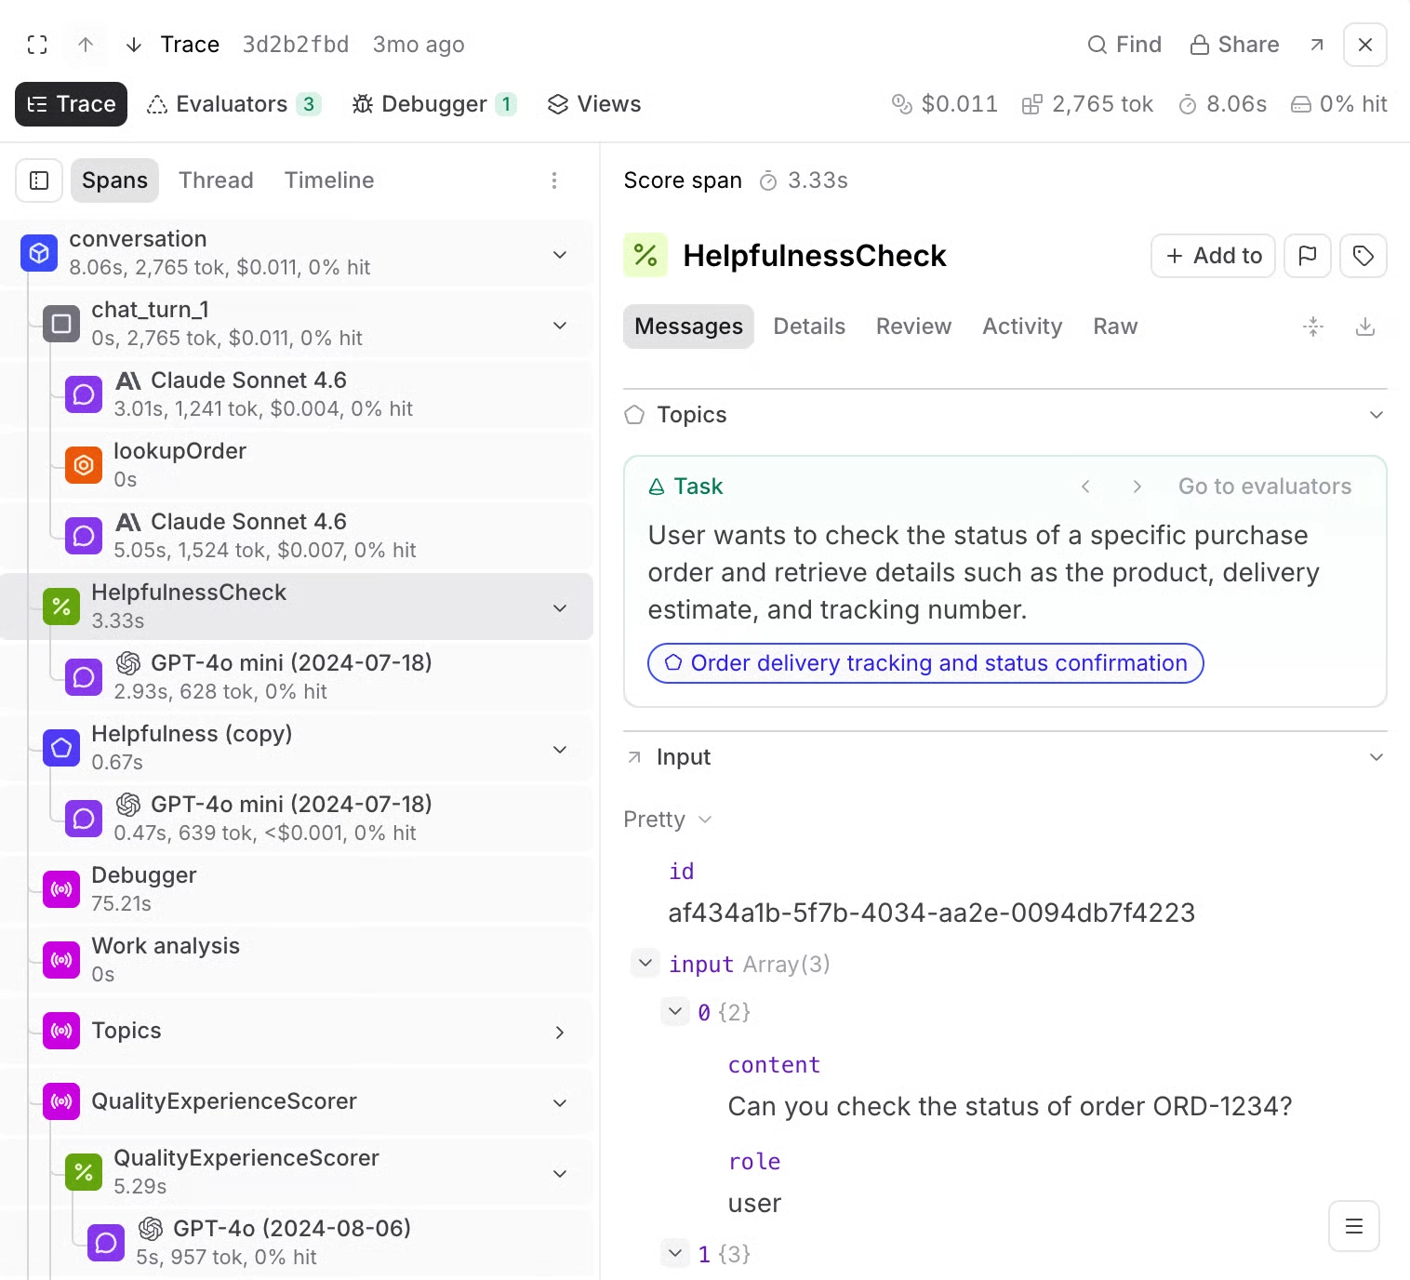Click the Debugger span icon in tree
1410x1280 pixels.
point(61,889)
